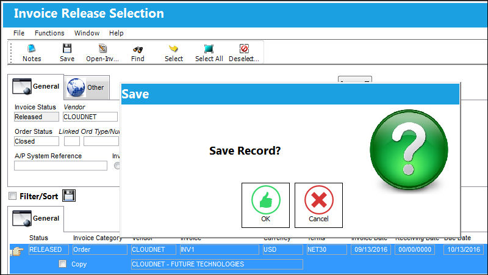Click the Save floppy toolbar icon
Image resolution: width=488 pixels, height=275 pixels.
[67, 53]
